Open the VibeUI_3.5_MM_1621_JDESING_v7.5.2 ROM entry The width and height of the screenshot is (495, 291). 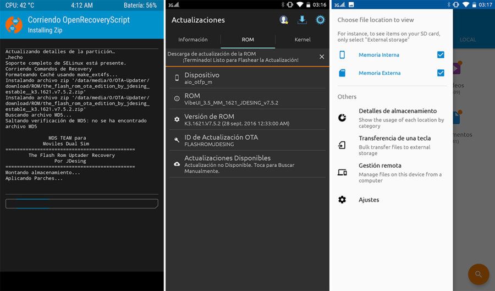[248, 99]
